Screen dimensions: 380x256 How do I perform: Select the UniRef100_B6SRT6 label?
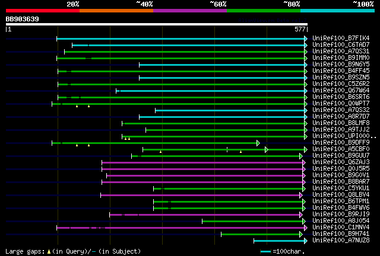click(341, 97)
